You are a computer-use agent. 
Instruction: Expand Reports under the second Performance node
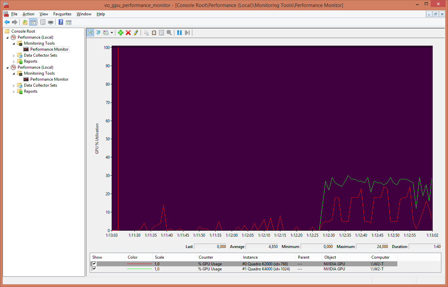(x=14, y=91)
